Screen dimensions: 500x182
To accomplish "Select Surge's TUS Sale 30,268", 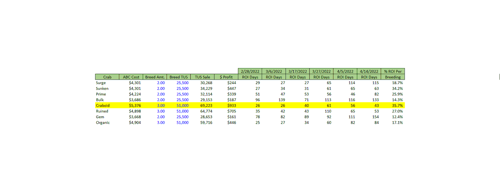I will [207, 83].
